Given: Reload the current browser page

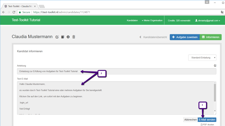Looking at the screenshot, I should pos(14,12).
